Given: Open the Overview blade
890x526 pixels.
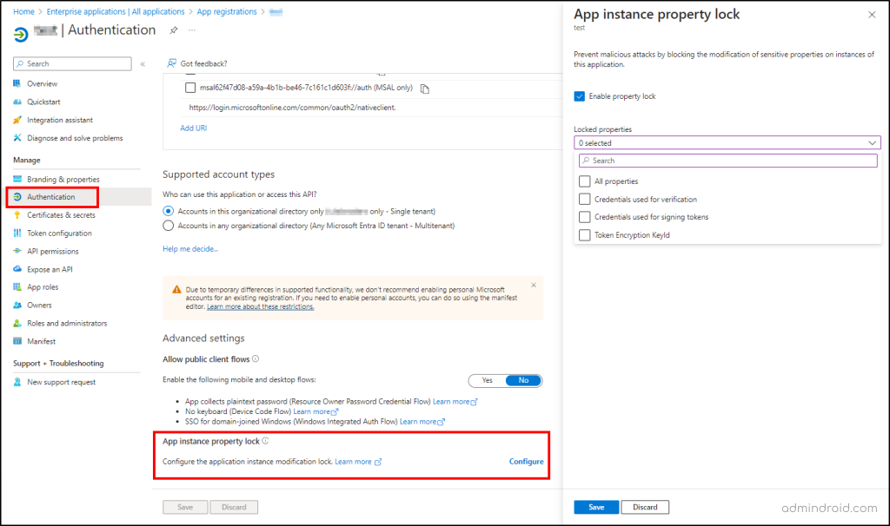Looking at the screenshot, I should click(x=37, y=82).
